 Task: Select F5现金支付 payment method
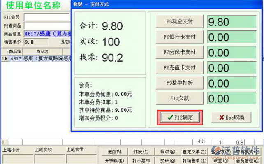[x=180, y=21]
